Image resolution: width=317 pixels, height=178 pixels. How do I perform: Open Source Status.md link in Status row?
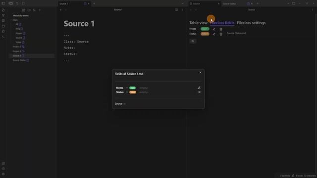(236, 33)
